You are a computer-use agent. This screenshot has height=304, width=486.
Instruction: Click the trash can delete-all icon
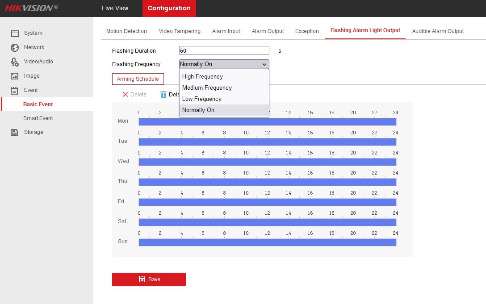point(163,95)
